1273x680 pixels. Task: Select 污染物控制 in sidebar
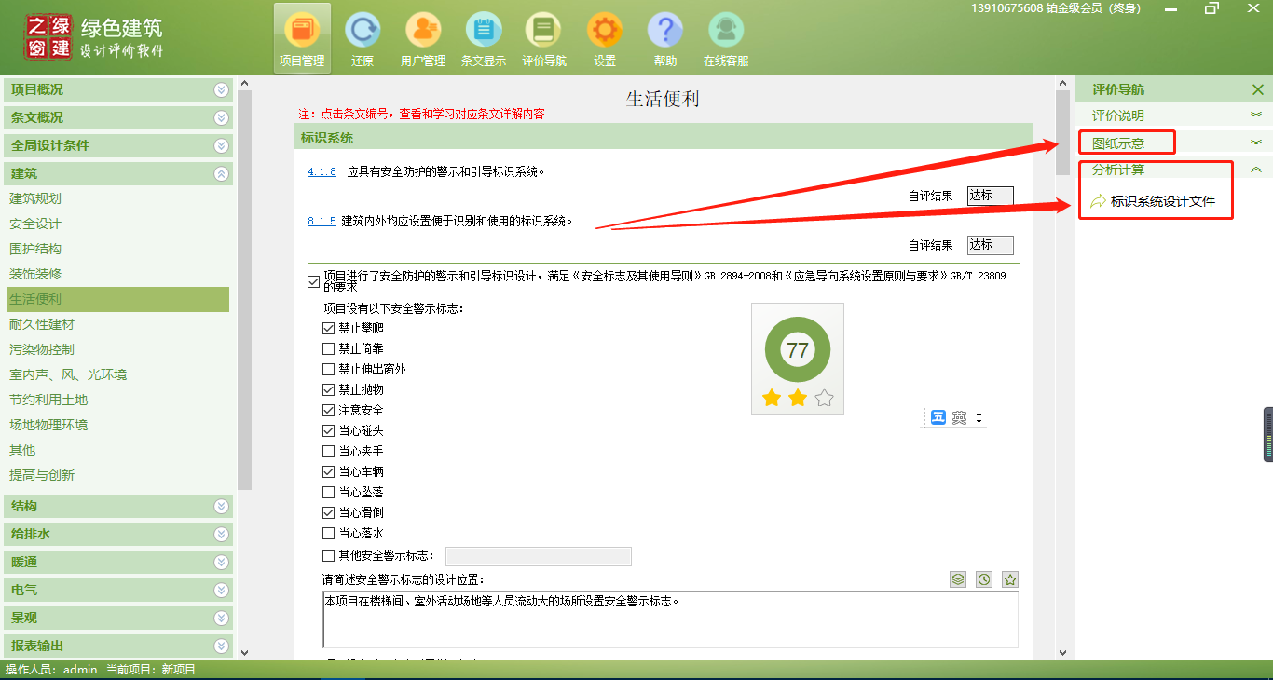42,349
